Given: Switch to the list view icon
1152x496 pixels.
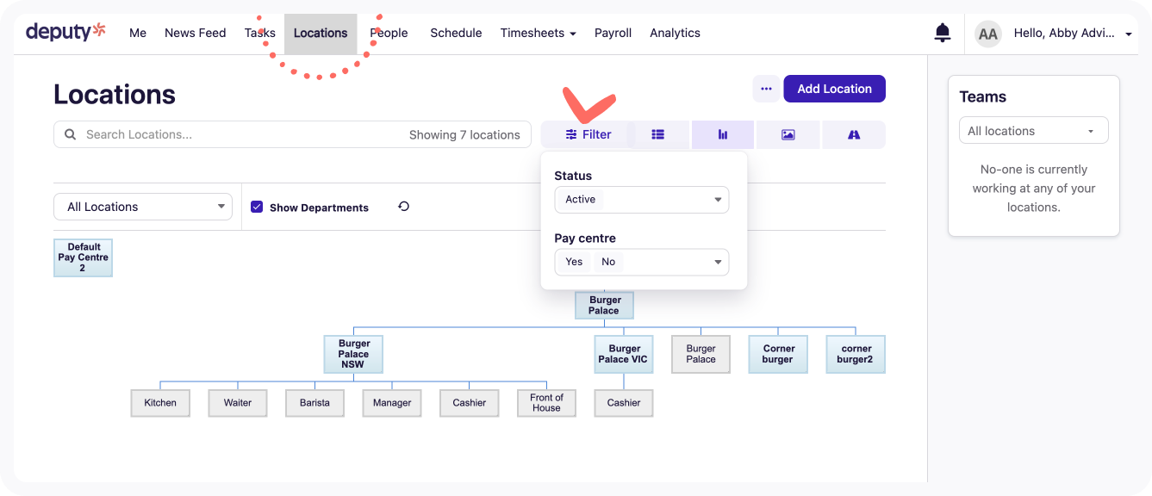Looking at the screenshot, I should pyautogui.click(x=657, y=134).
